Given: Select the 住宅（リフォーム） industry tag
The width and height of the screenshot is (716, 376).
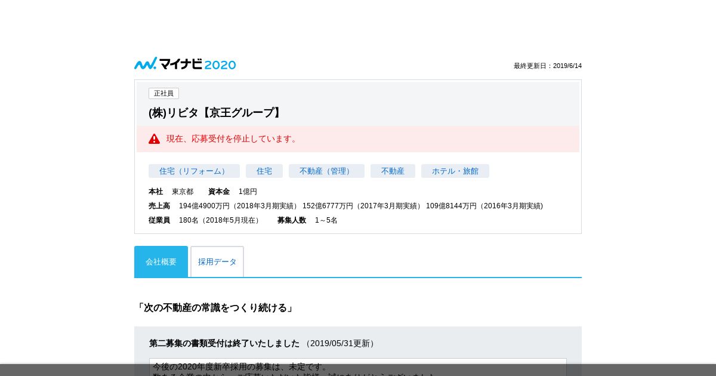Looking at the screenshot, I should (194, 171).
